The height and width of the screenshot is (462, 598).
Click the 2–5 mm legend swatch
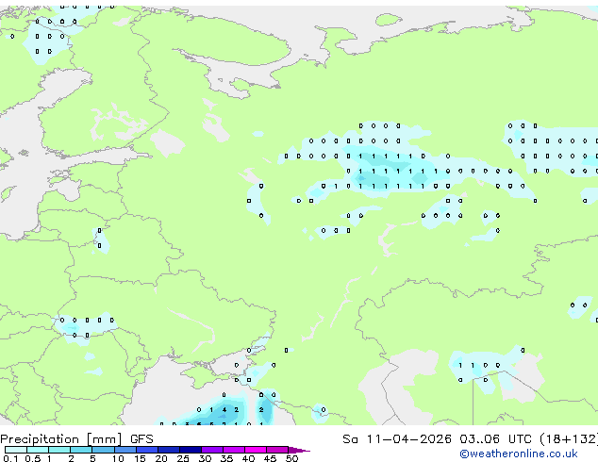click(x=81, y=450)
